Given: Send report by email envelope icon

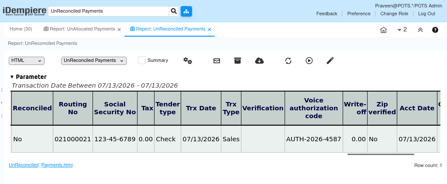Looking at the screenshot, I should tap(217, 61).
